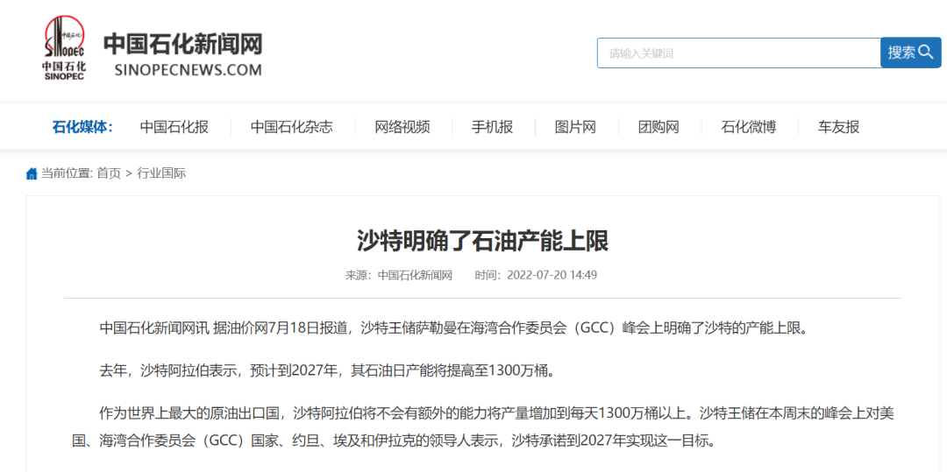The height and width of the screenshot is (472, 947).
Task: Click paragraph starting 去年，沙特阿拉伯表示
Action: (326, 370)
